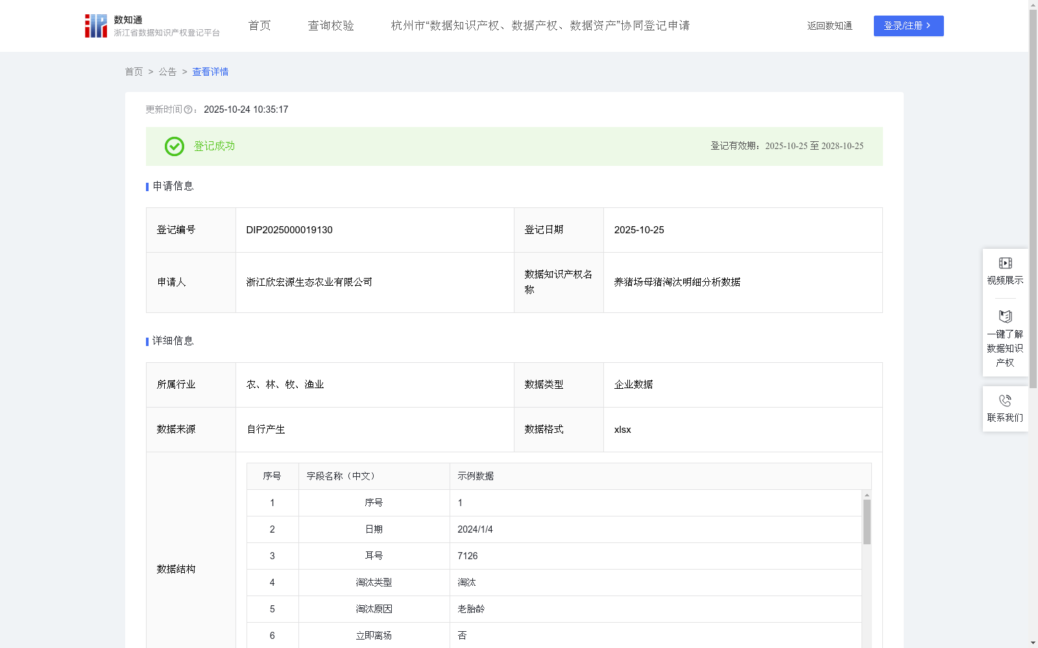The height and width of the screenshot is (648, 1038).
Task: Click the xlsx data format value
Action: click(622, 430)
